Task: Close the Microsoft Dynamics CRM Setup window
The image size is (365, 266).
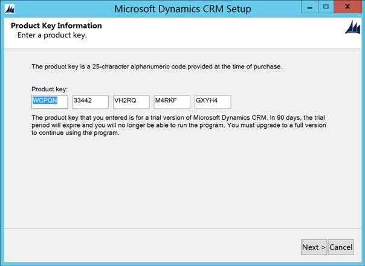Action: point(347,7)
